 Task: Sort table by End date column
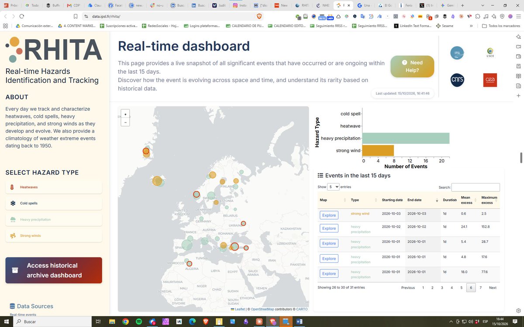422,200
